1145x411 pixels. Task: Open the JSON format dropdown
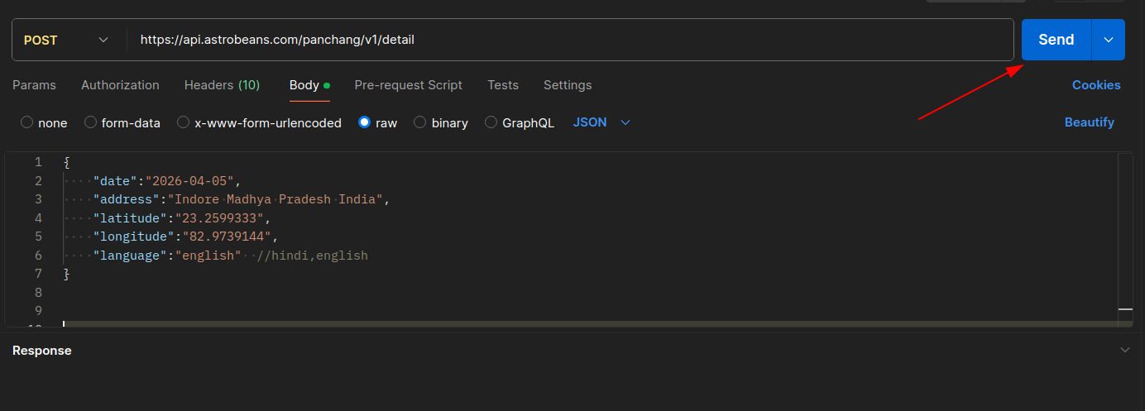pyautogui.click(x=601, y=122)
